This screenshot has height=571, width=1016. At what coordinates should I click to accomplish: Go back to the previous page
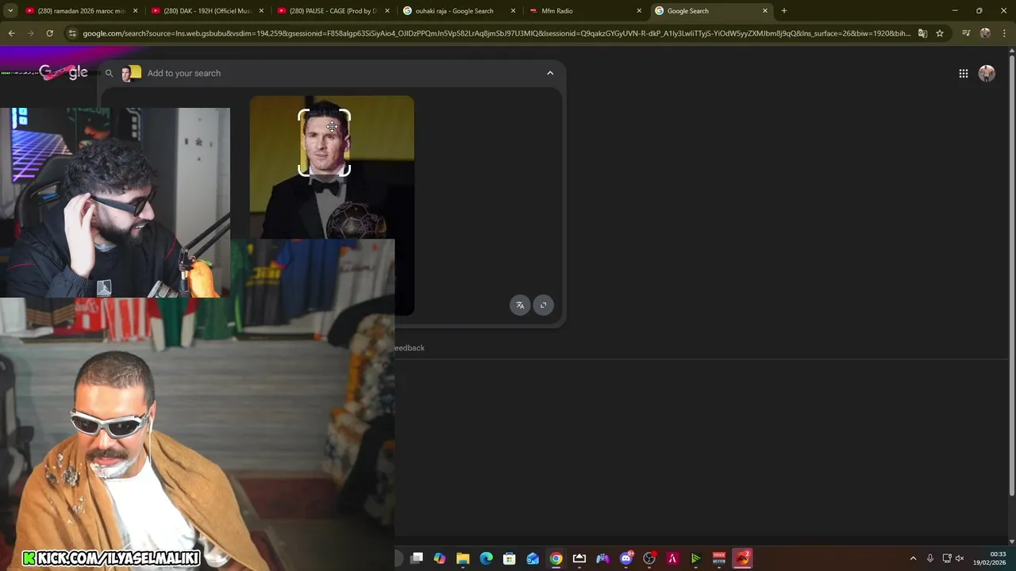point(11,33)
